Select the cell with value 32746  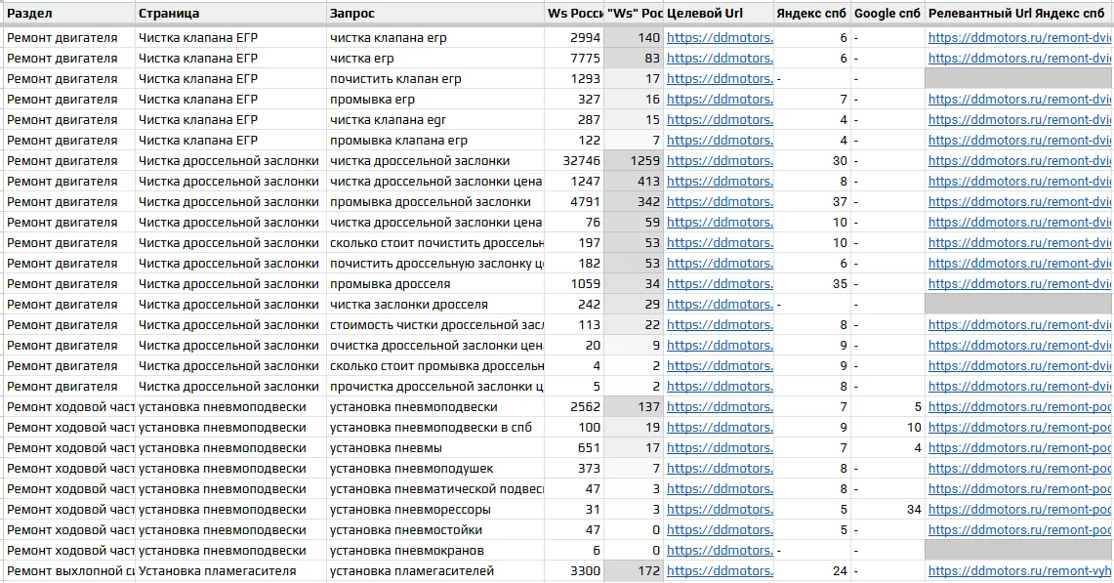tap(574, 161)
